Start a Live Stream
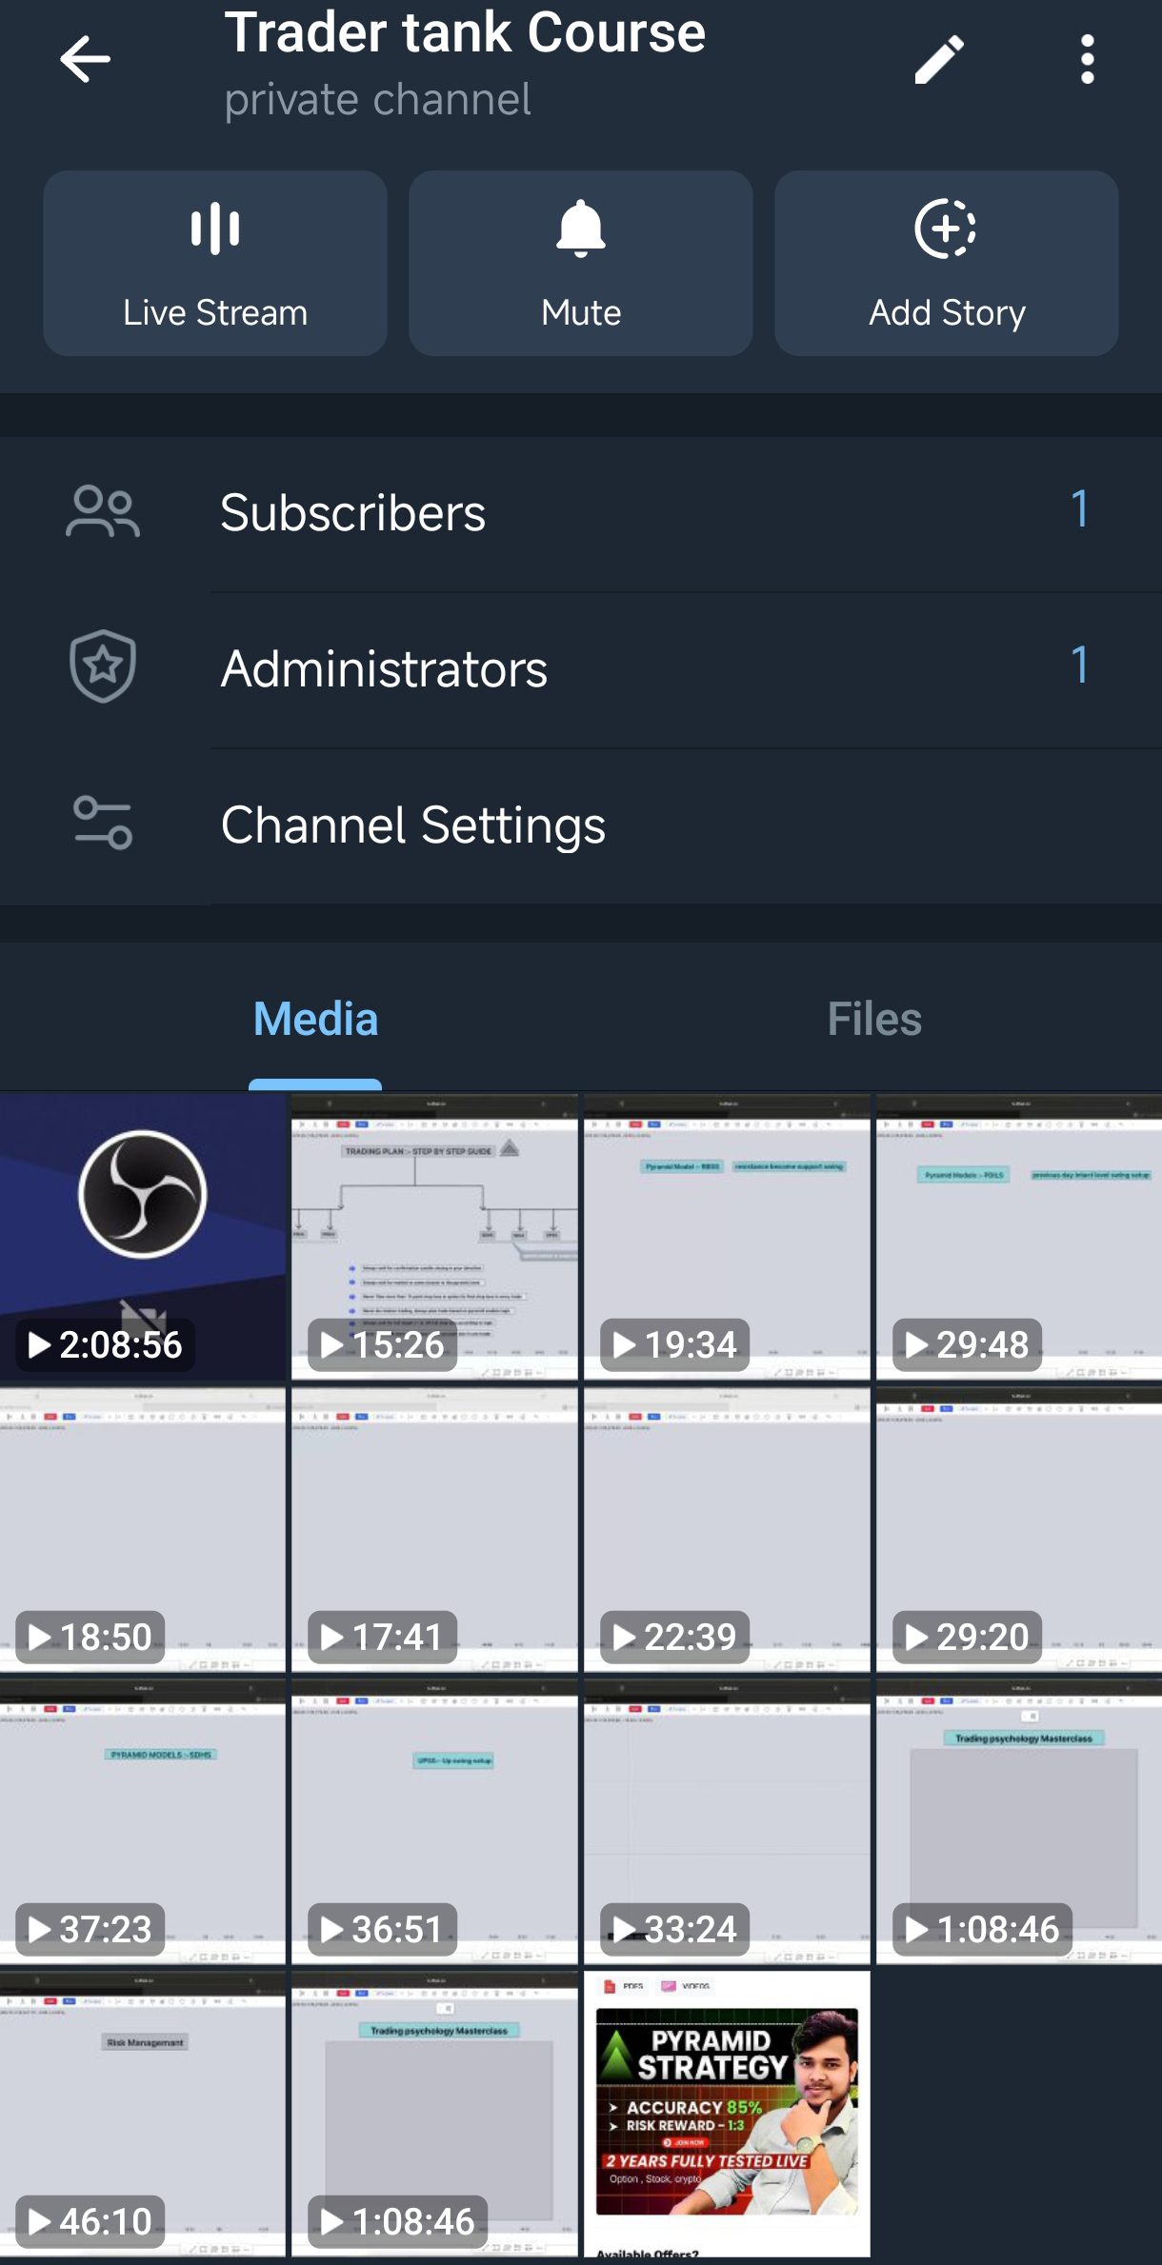 pos(215,263)
